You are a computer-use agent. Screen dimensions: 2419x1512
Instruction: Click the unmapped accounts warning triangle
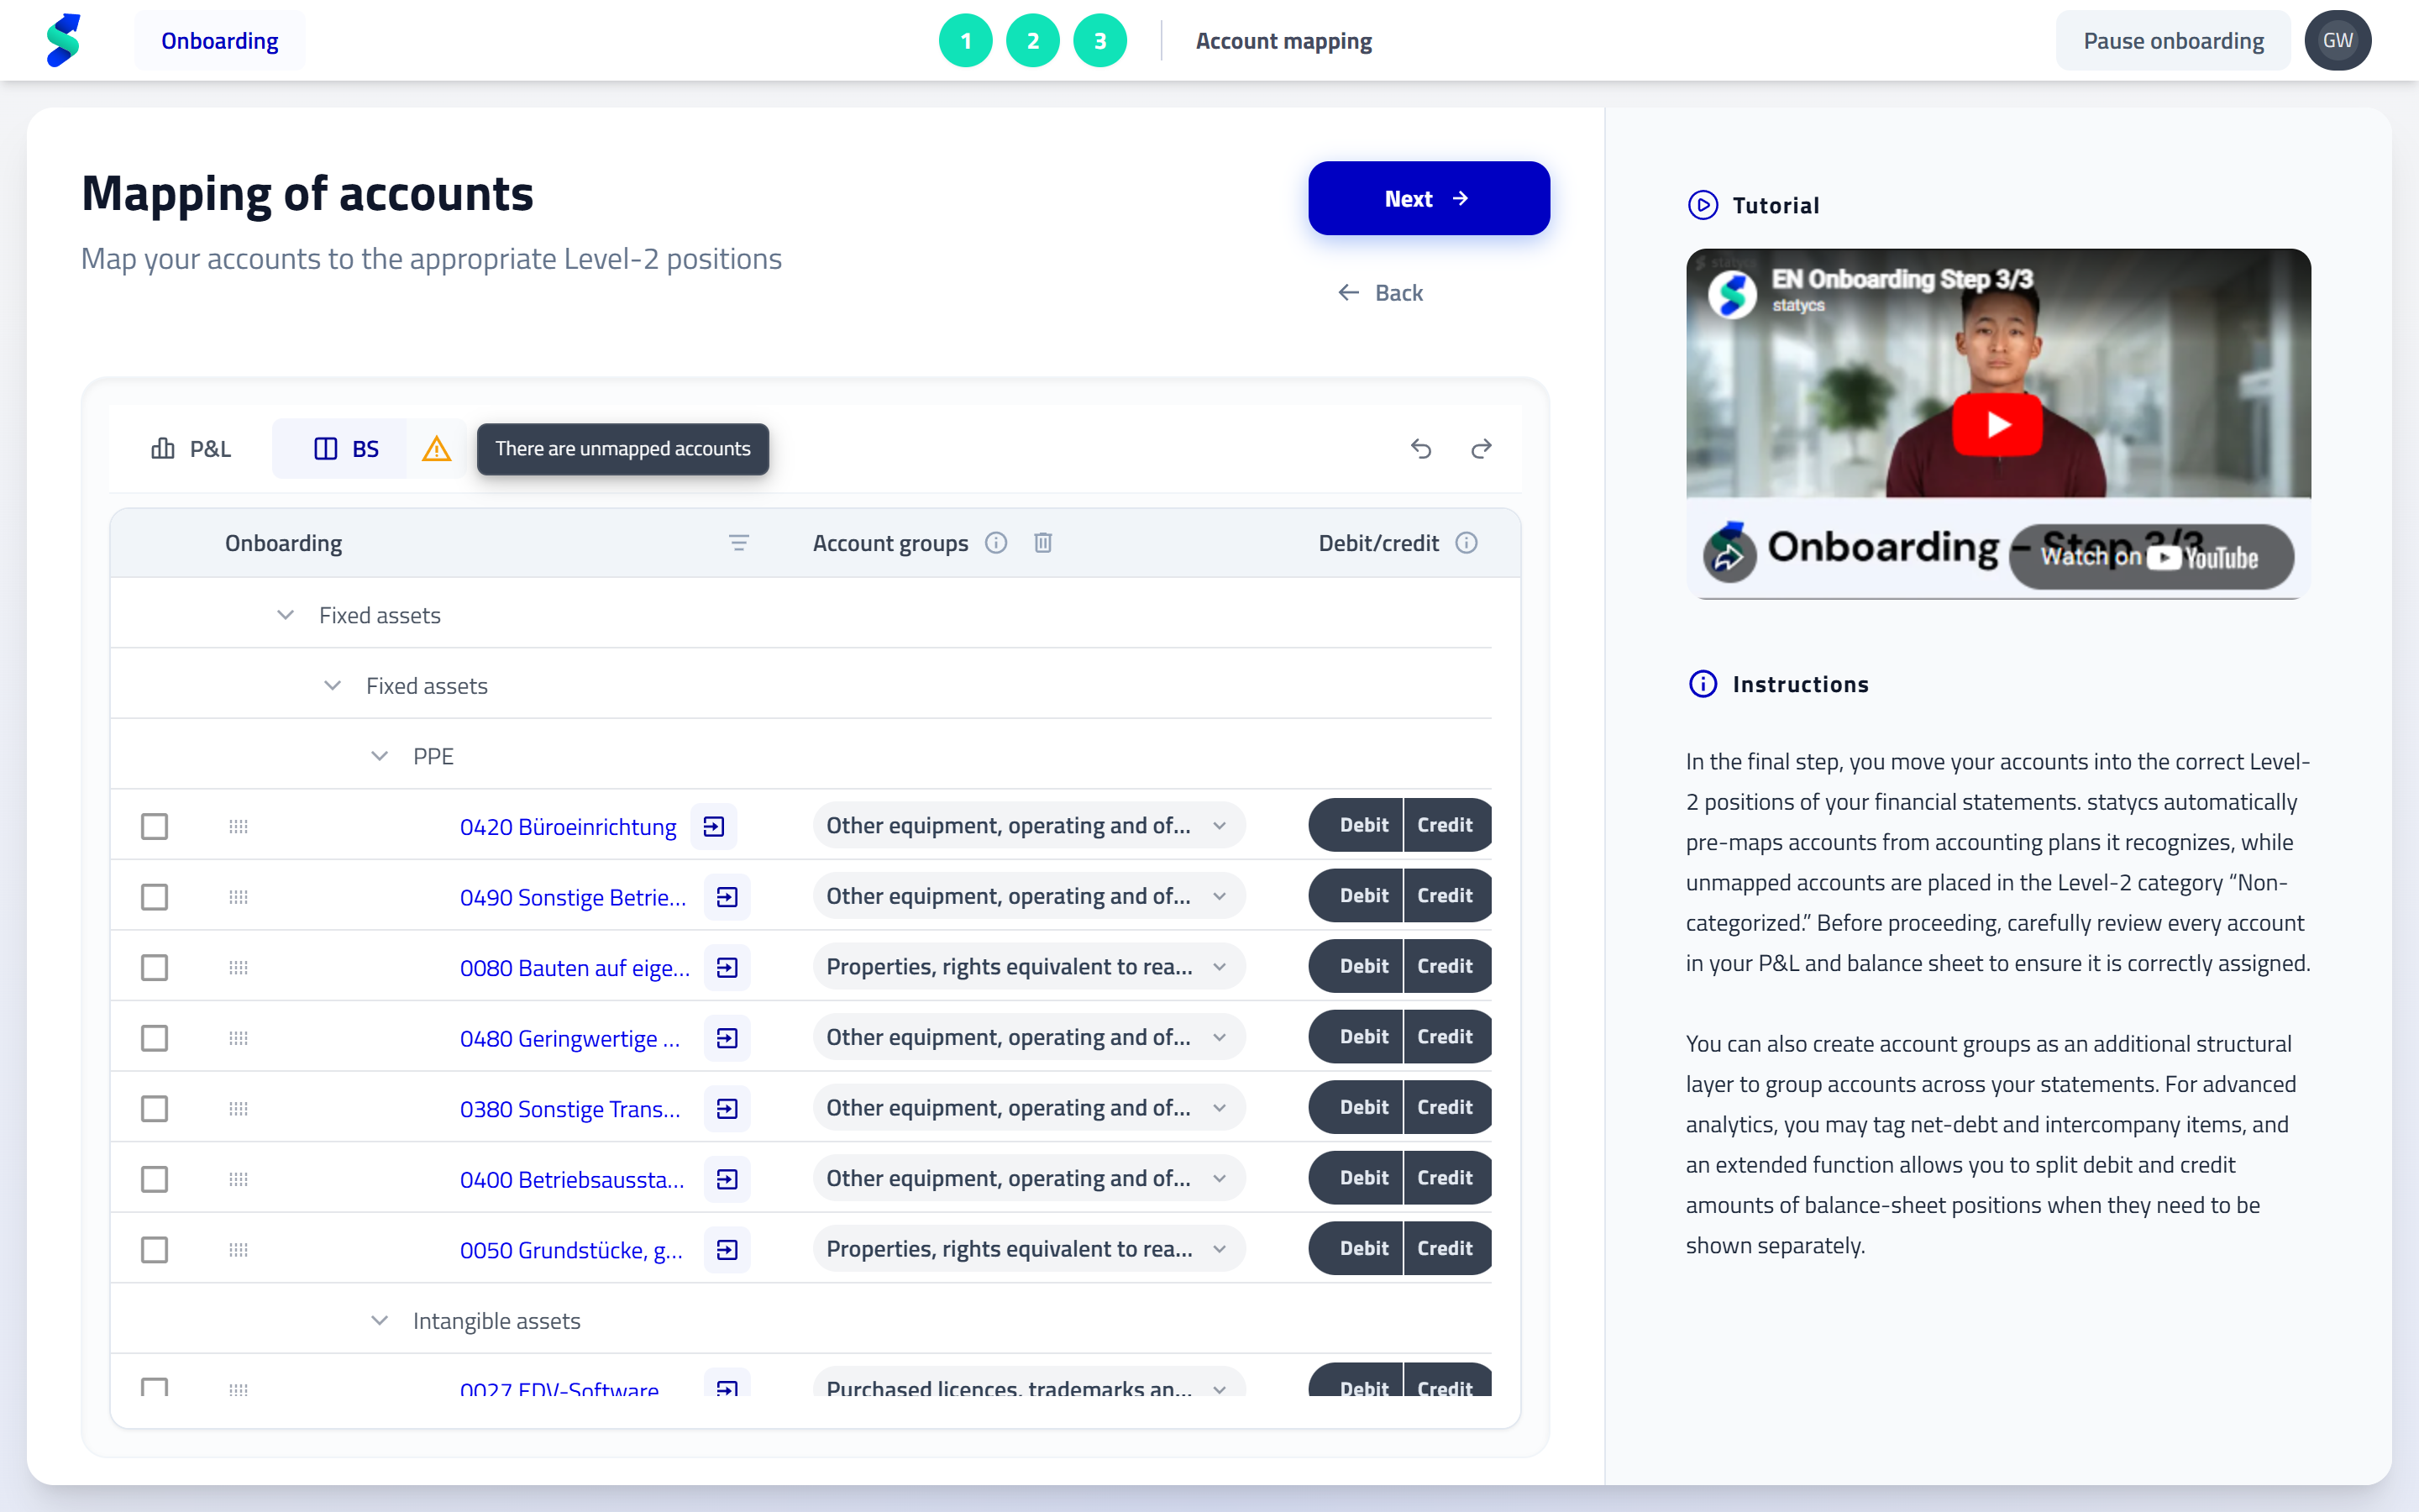(x=436, y=449)
